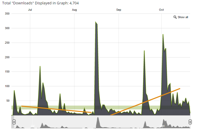Click the Total Downloads title text
The image size is (201, 131).
[x=40, y=3]
